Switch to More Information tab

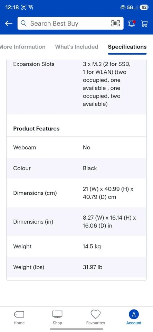point(22,47)
